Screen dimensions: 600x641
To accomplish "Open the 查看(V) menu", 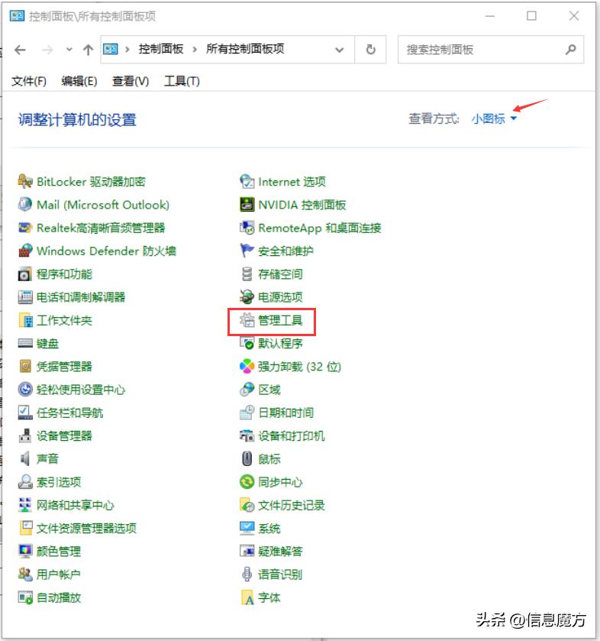I will point(131,81).
